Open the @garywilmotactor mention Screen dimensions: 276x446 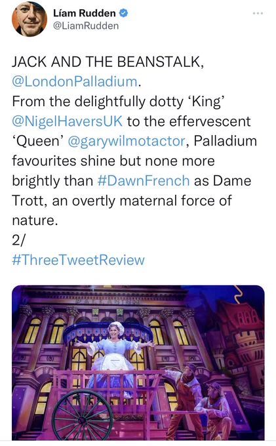tap(127, 142)
